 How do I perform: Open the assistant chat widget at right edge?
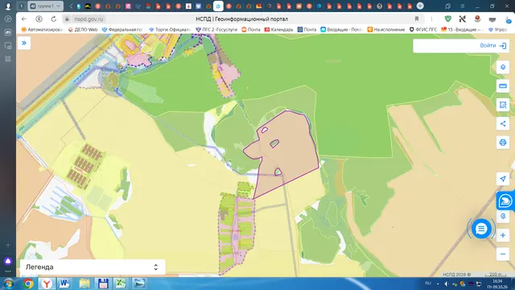505,201
